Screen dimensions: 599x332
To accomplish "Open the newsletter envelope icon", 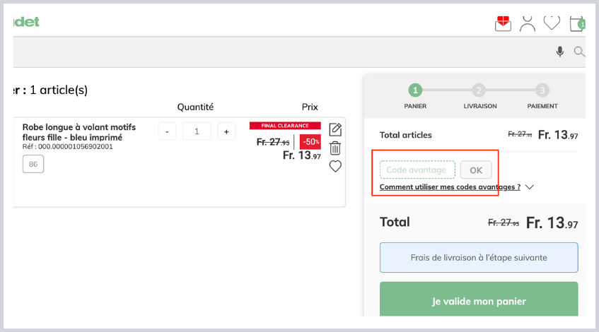I will coord(503,23).
